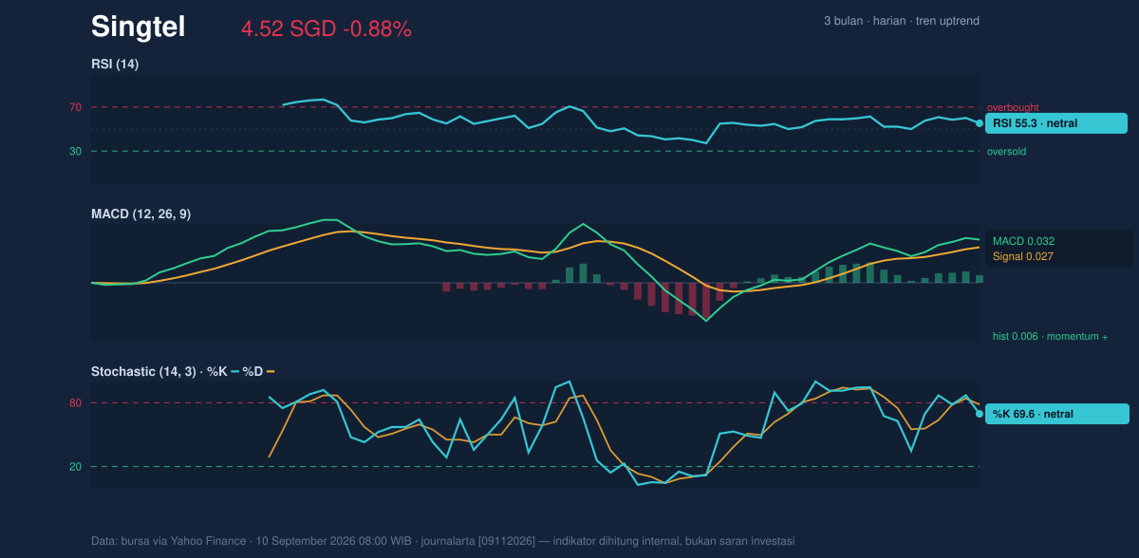The image size is (1139, 558).
Task: Click the RSI 70 axis label
Action: [75, 107]
